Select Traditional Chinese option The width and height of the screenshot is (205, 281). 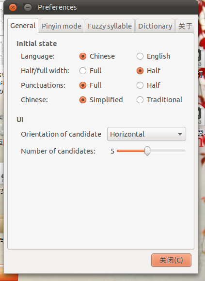tap(140, 100)
